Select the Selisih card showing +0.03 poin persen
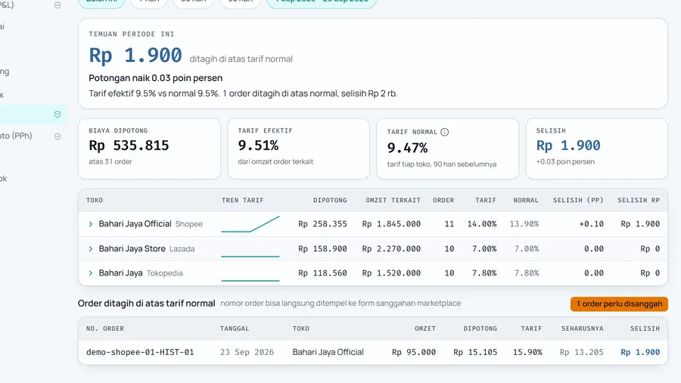 pyautogui.click(x=597, y=148)
